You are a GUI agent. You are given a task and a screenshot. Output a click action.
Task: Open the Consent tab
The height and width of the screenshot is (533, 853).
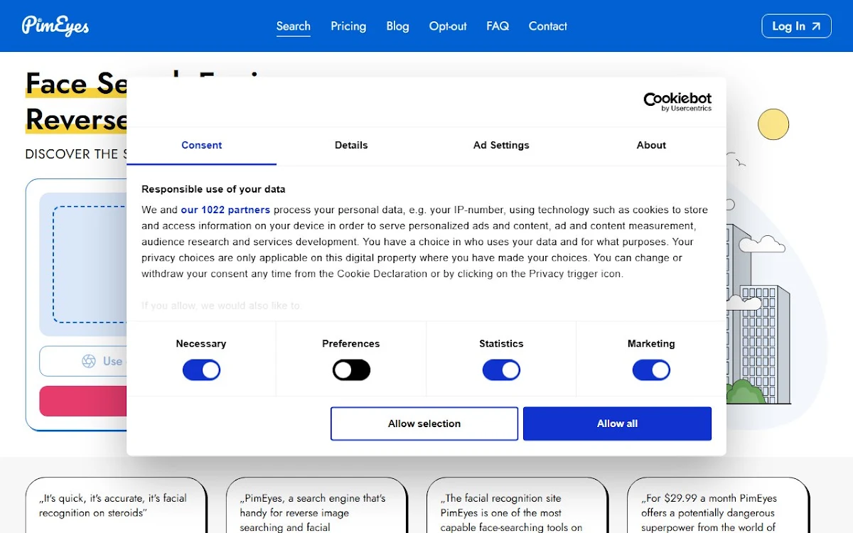click(x=202, y=145)
